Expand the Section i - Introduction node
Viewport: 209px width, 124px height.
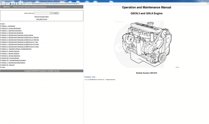(x=1, y=26)
